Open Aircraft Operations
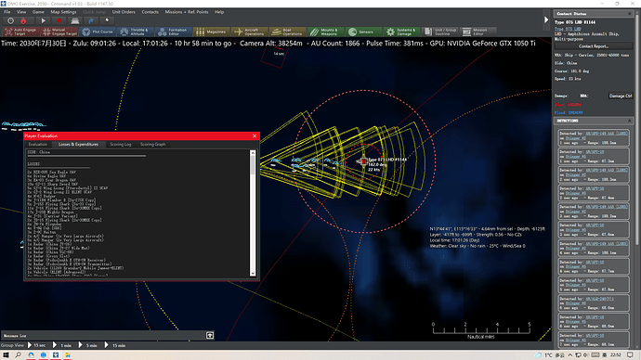Viewport: 641px width, 360px height. [x=249, y=32]
